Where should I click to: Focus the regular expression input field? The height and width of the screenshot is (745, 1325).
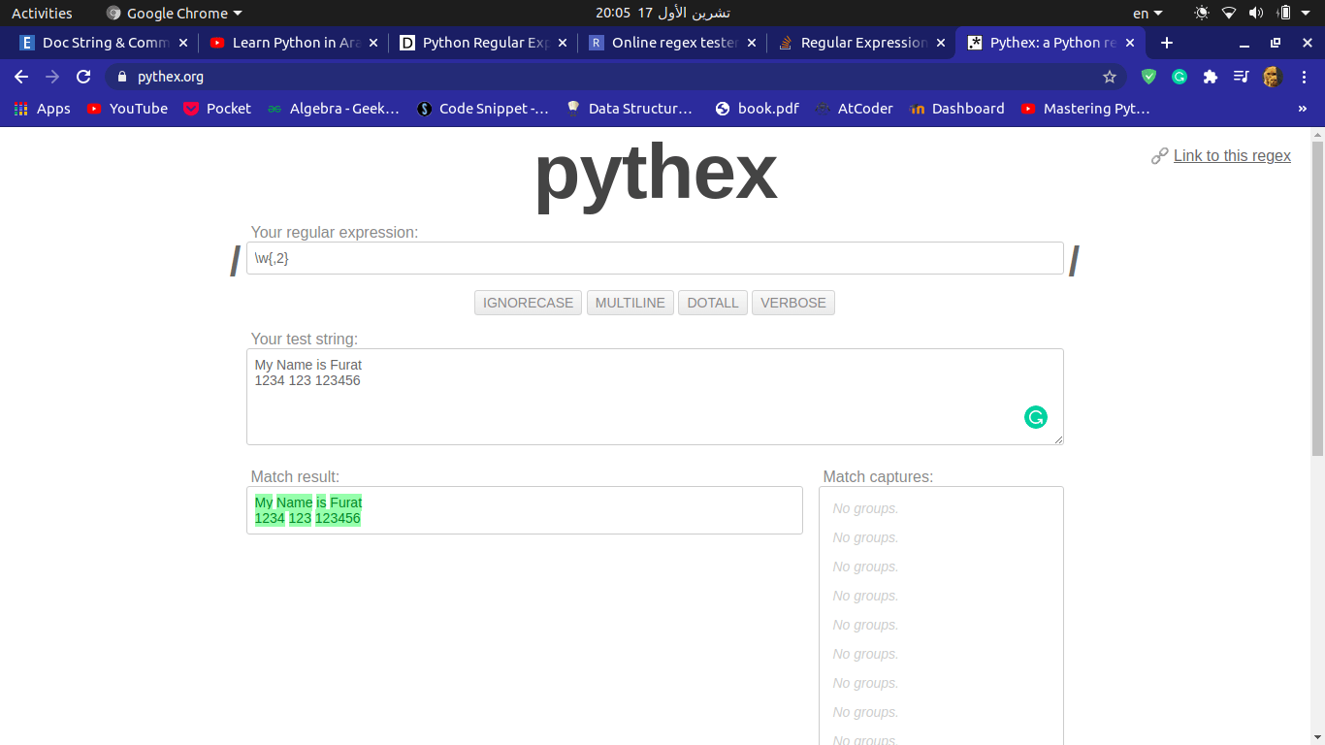655,258
